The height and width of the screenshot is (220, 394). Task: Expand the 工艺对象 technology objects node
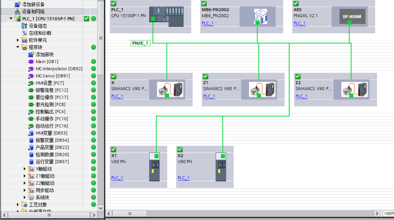tap(18, 205)
